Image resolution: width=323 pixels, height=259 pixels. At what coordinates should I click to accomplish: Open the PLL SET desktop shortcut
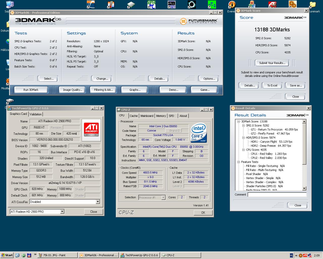(x=171, y=5)
